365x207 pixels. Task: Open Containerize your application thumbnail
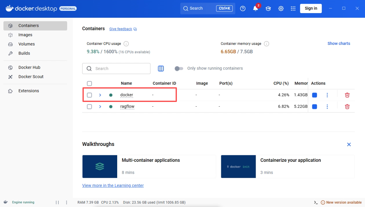[x=238, y=166]
